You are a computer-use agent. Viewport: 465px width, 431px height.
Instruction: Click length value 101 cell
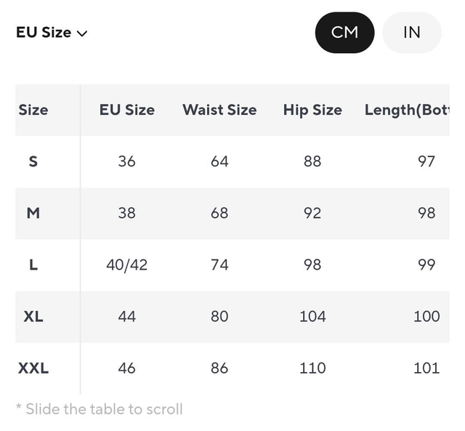(x=426, y=368)
